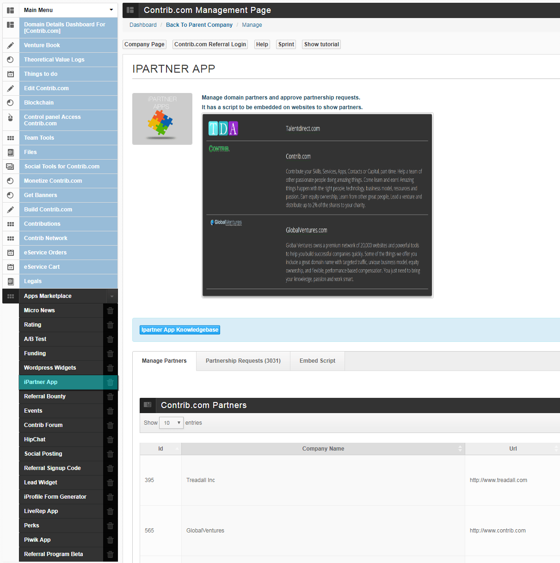Click Contrib.com Referral Login button
The height and width of the screenshot is (563, 560).
click(210, 44)
